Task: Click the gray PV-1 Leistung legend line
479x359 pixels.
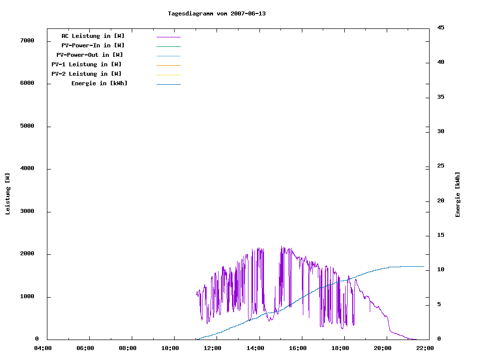Action: tap(168, 65)
